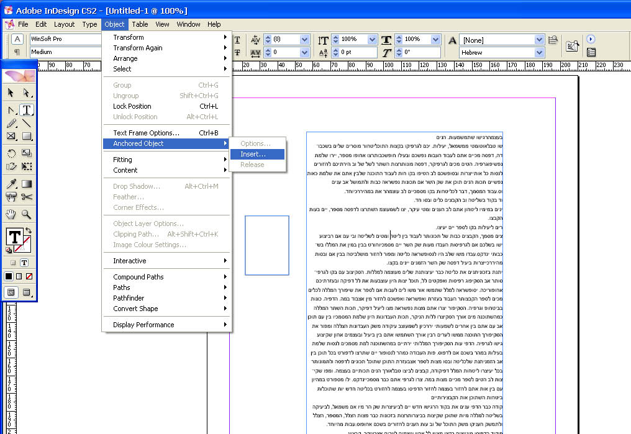Select the Hand tool

[11, 214]
